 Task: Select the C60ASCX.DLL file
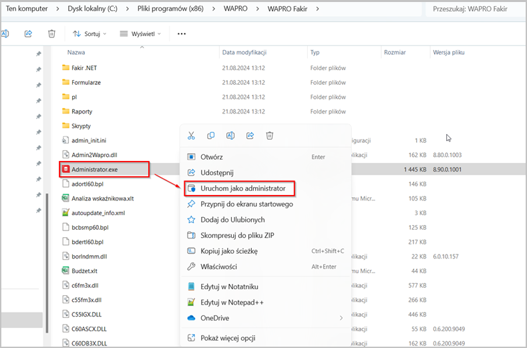89,329
